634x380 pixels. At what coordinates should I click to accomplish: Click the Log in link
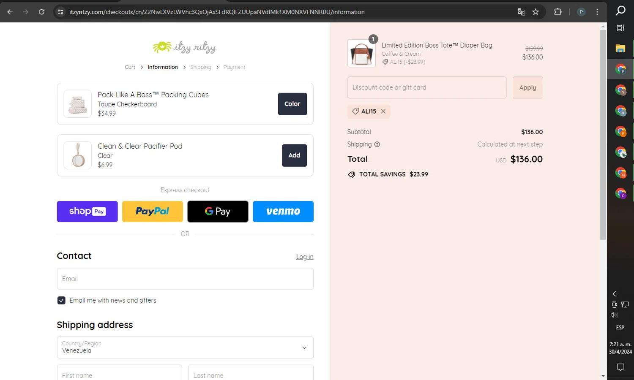coord(305,257)
